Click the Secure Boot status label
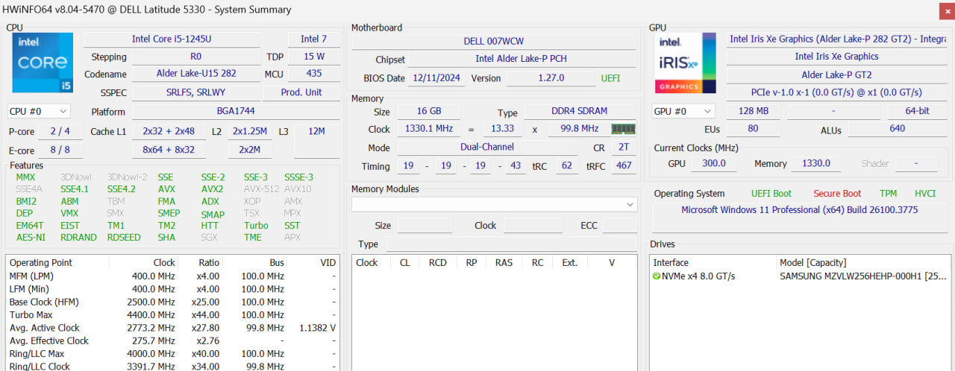The width and height of the screenshot is (955, 371). (837, 194)
